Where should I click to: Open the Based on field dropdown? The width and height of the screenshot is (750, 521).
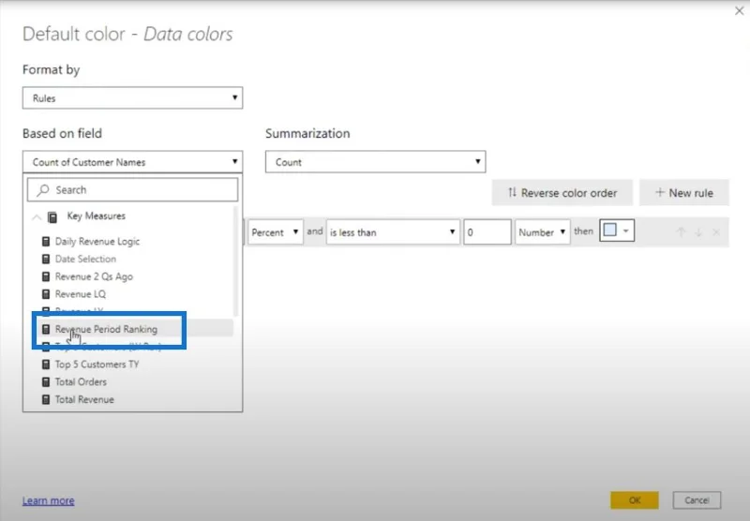pos(132,162)
